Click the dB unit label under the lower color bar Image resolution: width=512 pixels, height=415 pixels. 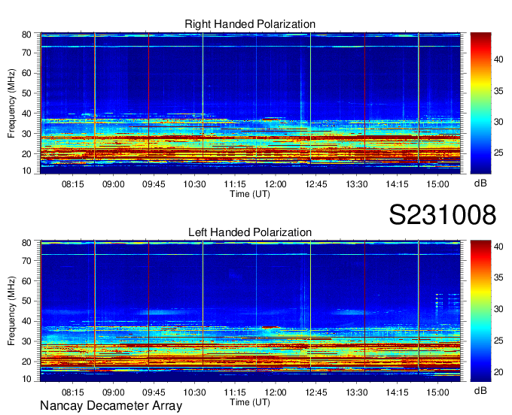coord(480,391)
